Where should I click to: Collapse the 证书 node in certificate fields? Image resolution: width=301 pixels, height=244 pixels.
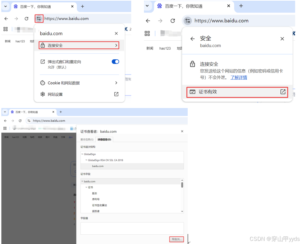pyautogui.click(x=86, y=187)
